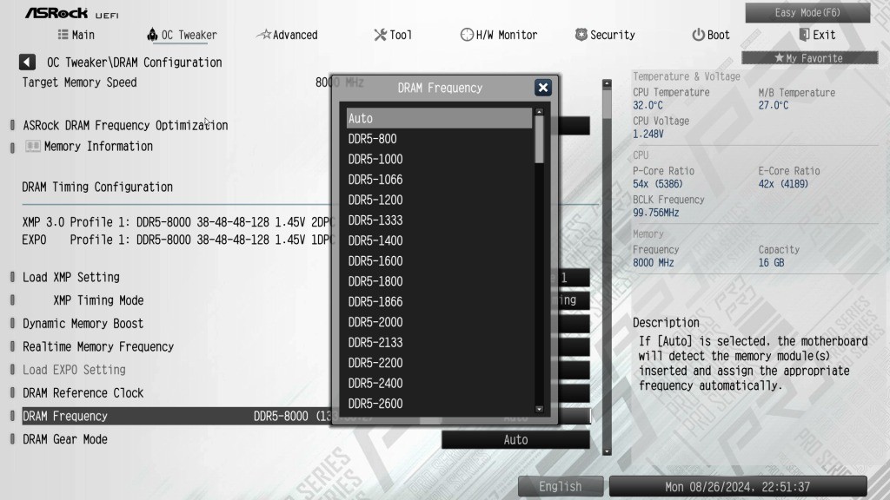Click the Tool wrench icon
Image resolution: width=890 pixels, height=500 pixels.
[381, 35]
